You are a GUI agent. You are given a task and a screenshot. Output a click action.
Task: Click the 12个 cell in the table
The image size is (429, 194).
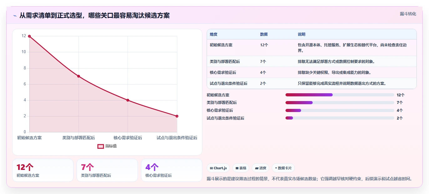point(264,45)
